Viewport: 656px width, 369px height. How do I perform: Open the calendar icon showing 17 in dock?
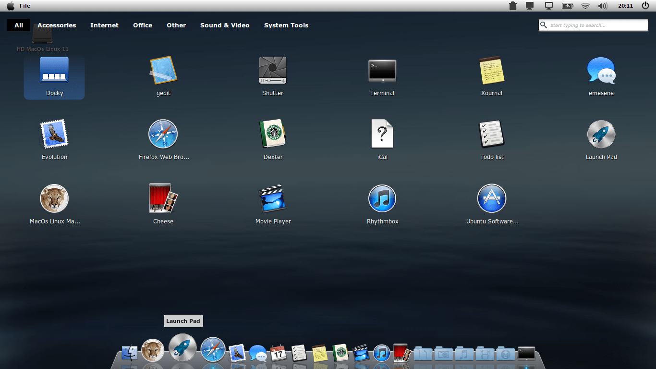279,354
